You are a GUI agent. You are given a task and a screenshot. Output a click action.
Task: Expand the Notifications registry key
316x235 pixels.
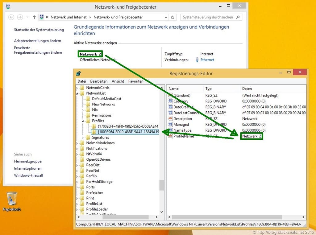click(x=77, y=149)
